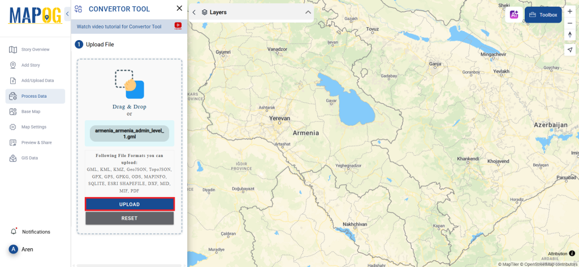Open Add Story in the sidebar
Screen dimensions: 579x267
36,65
